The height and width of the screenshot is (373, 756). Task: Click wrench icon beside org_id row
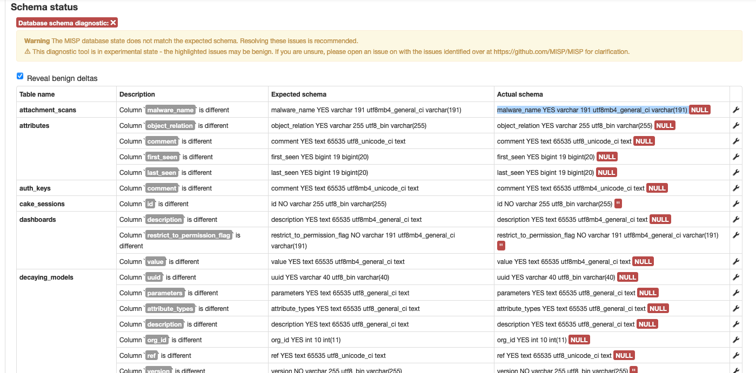click(735, 340)
